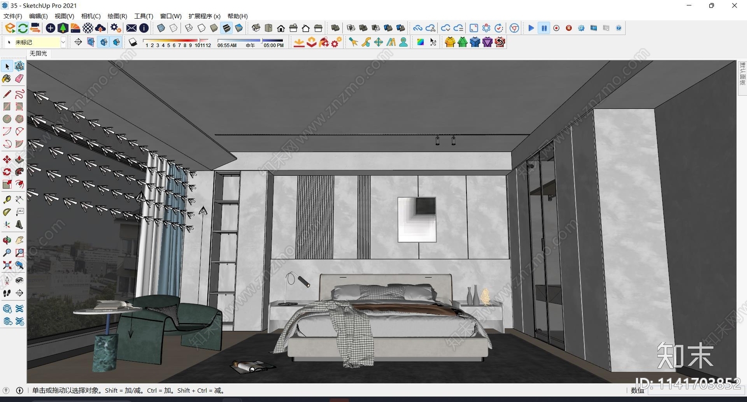
Task: Toggle shadows on or off
Action: point(133,42)
